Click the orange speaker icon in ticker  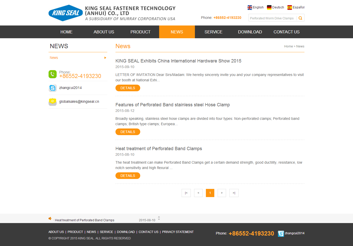coord(50,218)
